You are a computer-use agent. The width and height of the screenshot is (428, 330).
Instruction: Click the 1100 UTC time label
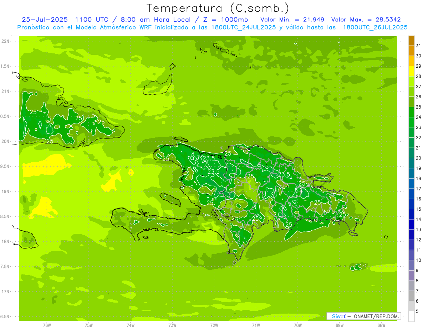click(x=87, y=20)
